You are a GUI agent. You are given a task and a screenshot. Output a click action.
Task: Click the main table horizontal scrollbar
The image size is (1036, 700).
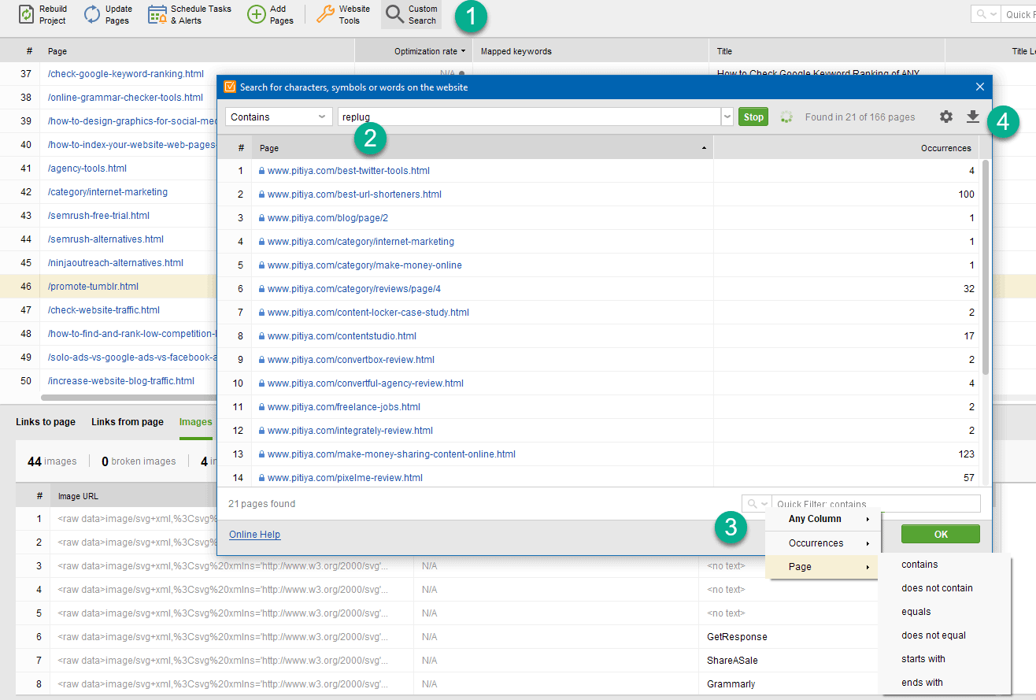pyautogui.click(x=130, y=399)
